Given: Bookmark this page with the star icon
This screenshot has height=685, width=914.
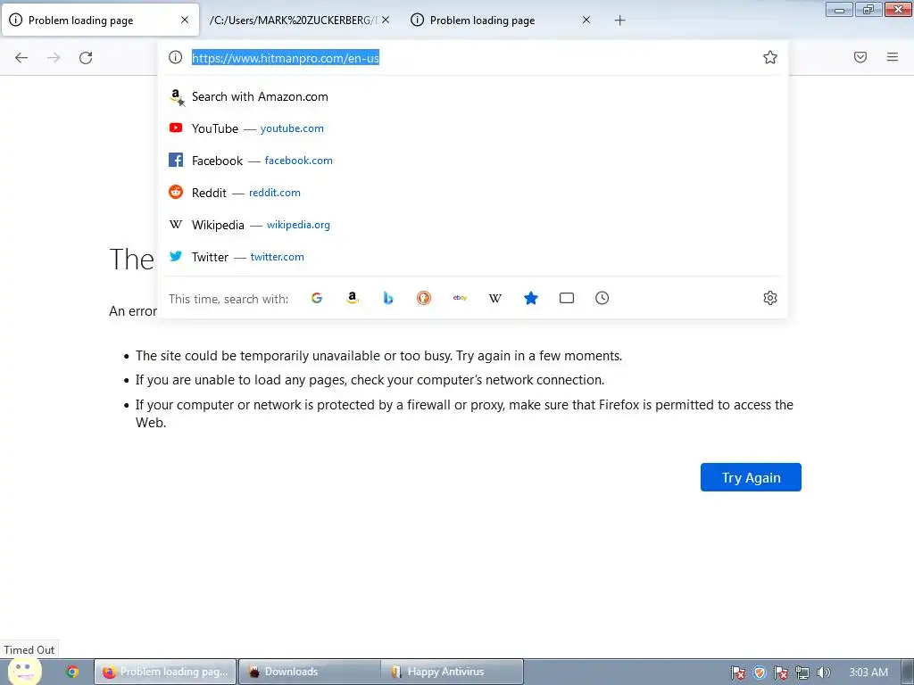Looking at the screenshot, I should (770, 57).
